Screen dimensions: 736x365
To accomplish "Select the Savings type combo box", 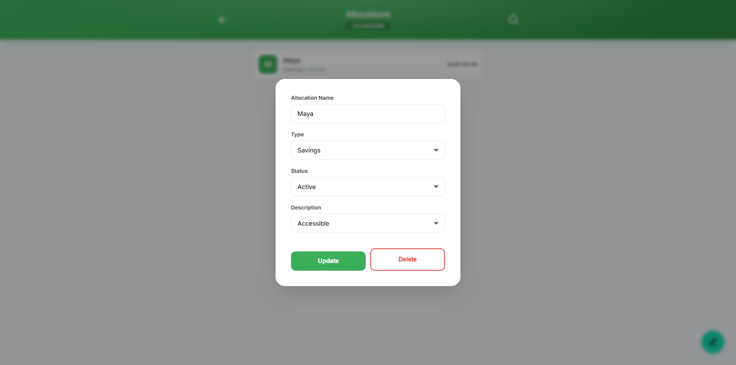I will click(368, 150).
